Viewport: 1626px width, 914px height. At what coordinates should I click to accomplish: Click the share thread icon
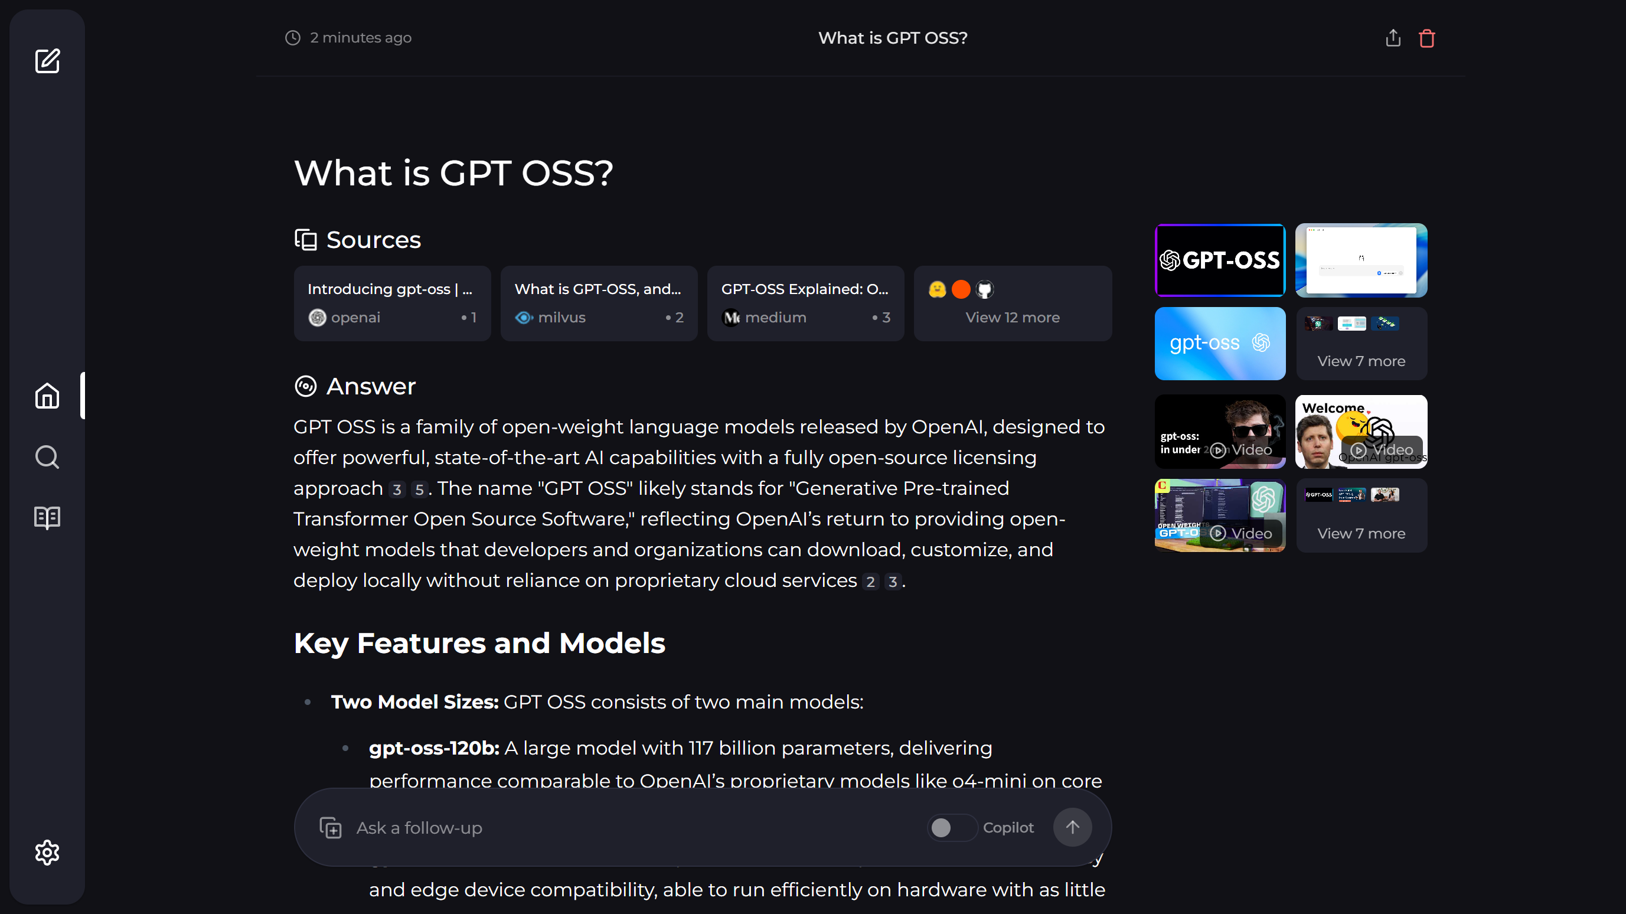point(1392,38)
